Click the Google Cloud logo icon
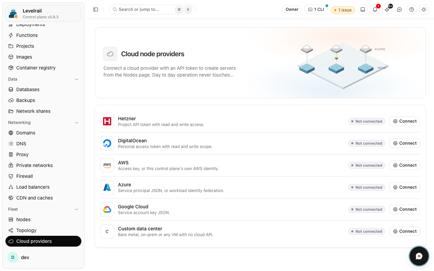 tap(107, 209)
